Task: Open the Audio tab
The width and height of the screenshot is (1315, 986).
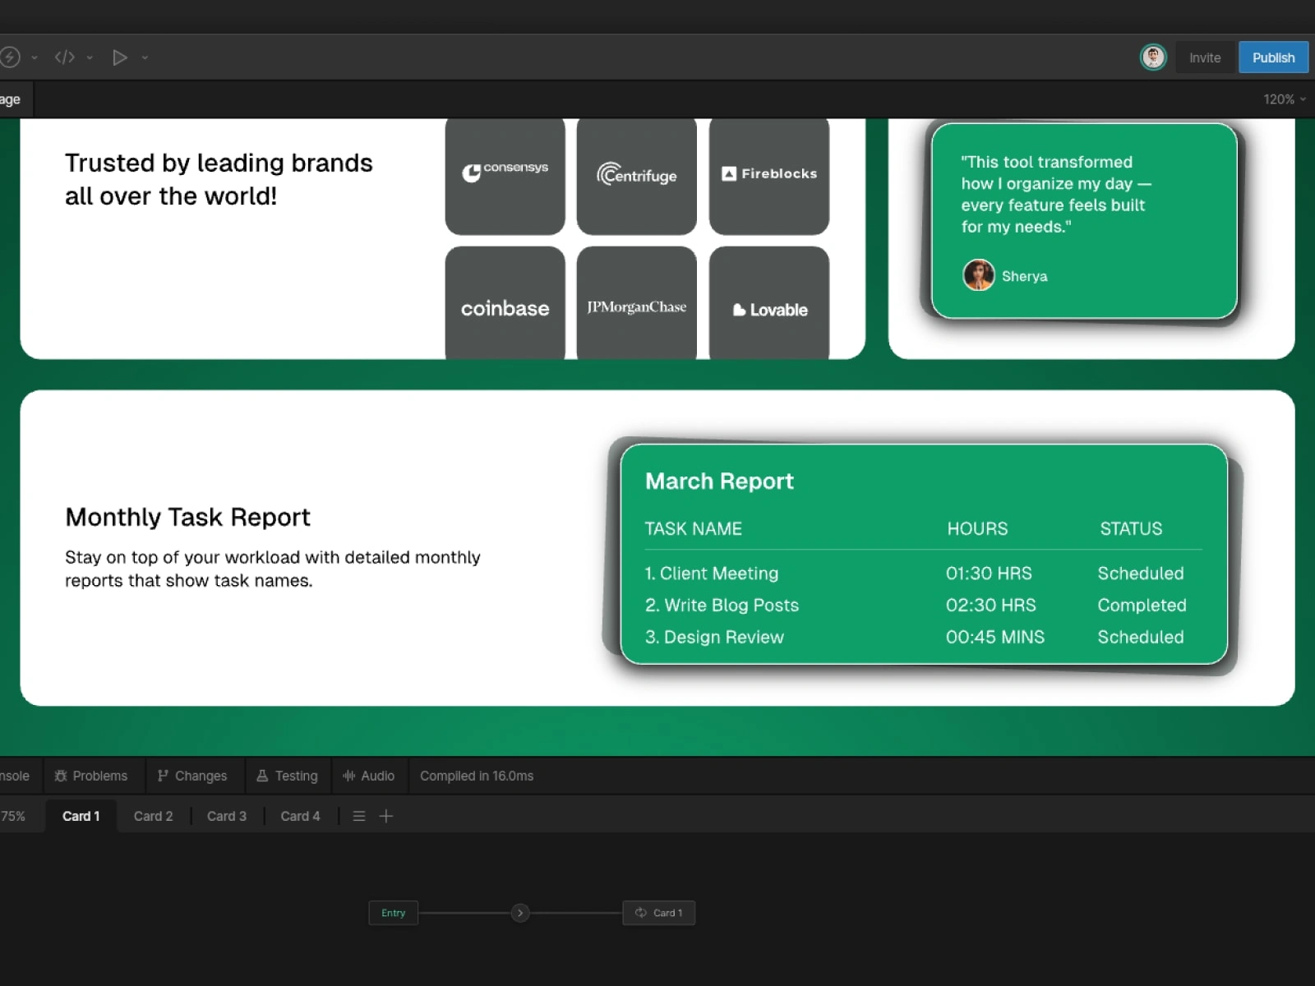Action: 369,776
